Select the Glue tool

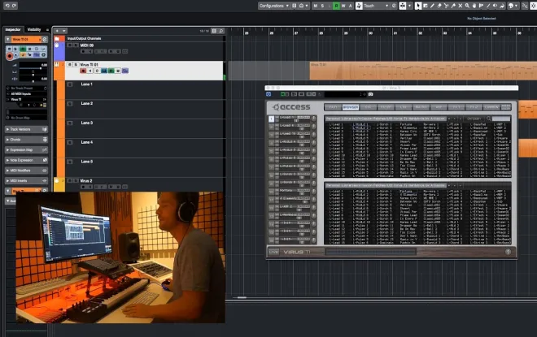pos(453,6)
